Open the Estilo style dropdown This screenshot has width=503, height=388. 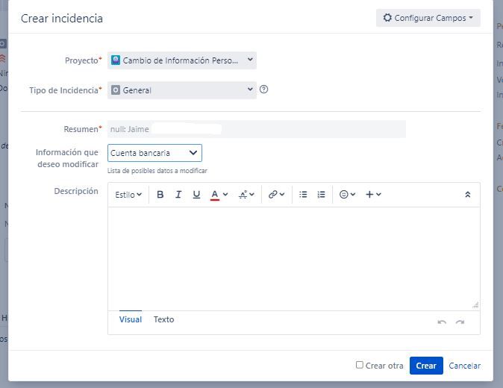coord(128,195)
